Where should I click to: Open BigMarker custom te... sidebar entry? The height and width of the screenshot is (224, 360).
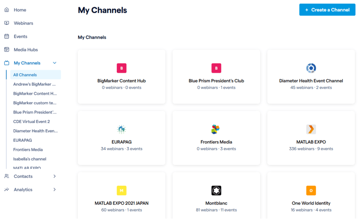[35, 103]
